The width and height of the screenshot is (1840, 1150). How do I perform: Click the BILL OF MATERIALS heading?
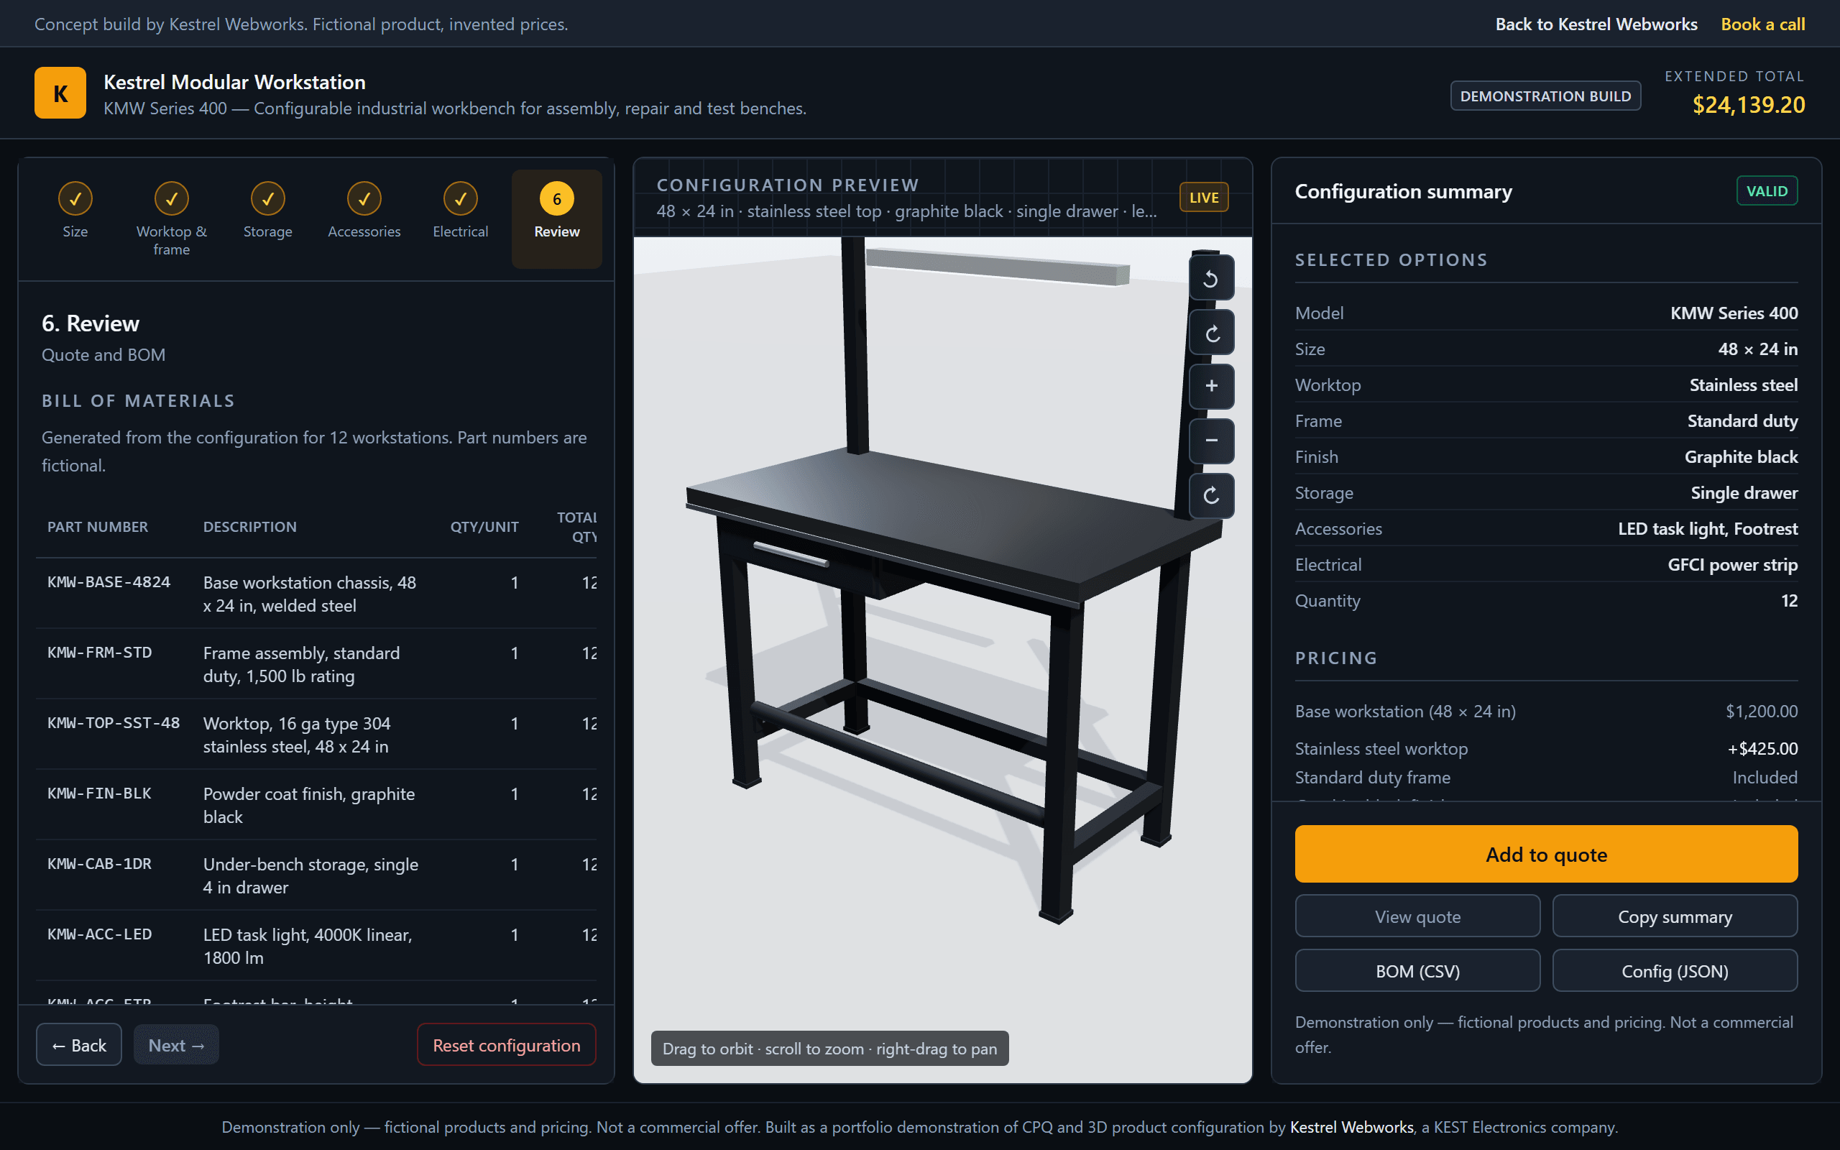139,401
